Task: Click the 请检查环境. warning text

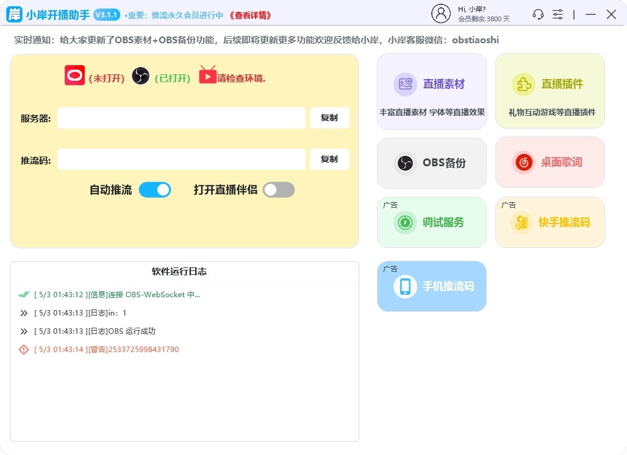Action: coord(241,79)
